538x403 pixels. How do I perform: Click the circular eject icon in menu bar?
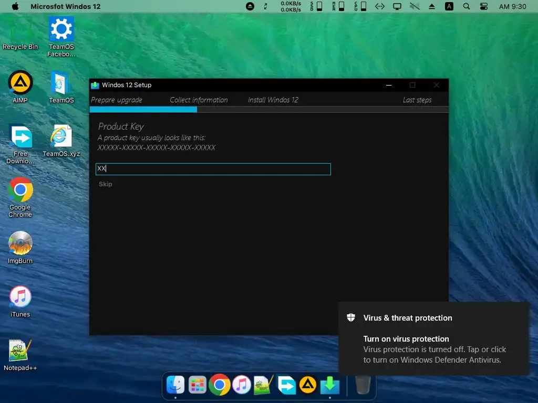coord(250,6)
